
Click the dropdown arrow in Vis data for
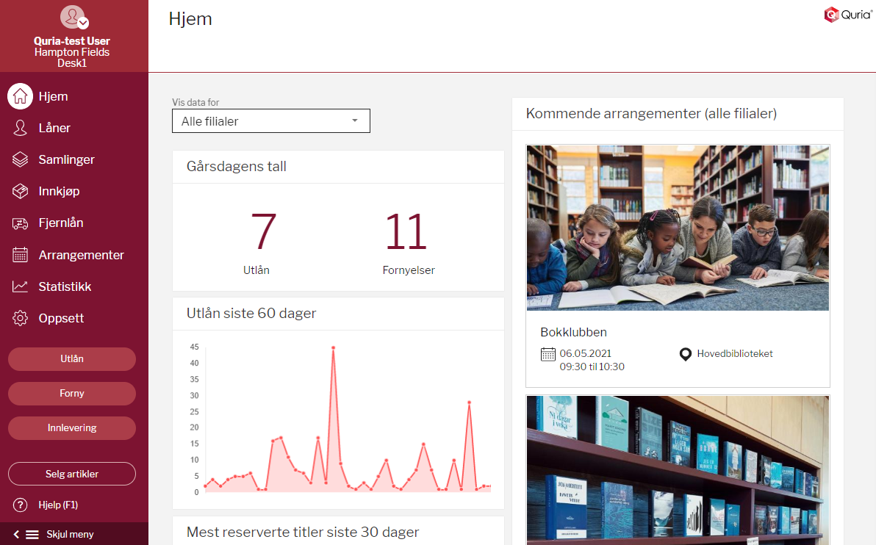355,120
